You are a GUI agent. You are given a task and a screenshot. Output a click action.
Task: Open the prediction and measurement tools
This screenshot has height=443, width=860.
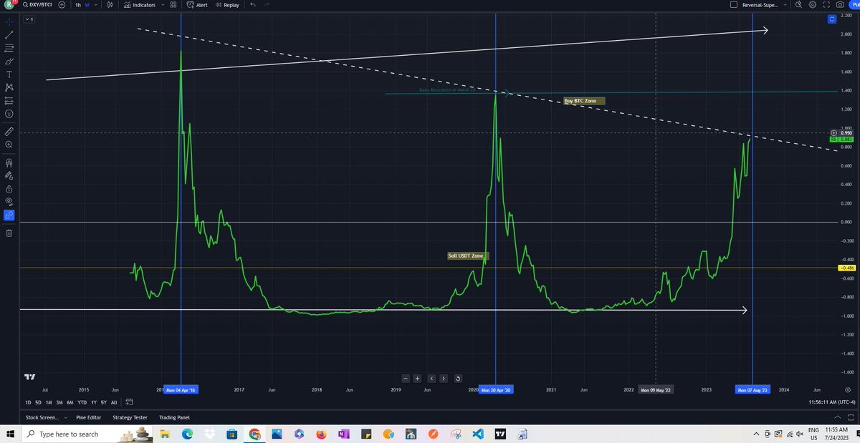point(9,100)
